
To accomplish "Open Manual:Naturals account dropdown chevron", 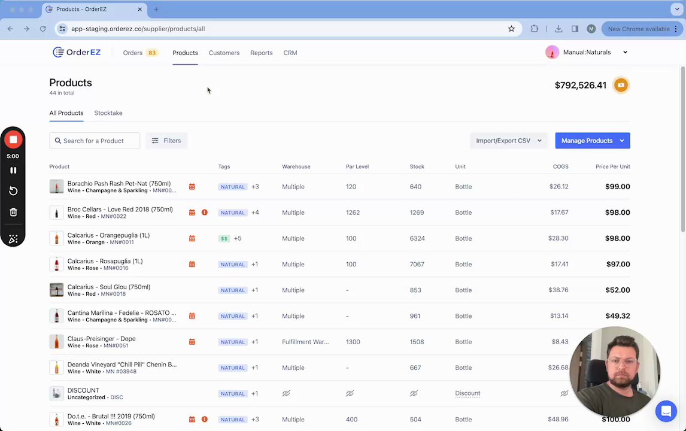I will [x=625, y=52].
